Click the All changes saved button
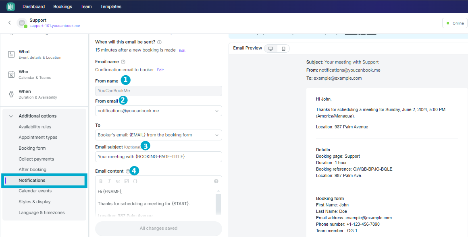The width and height of the screenshot is (468, 237). pyautogui.click(x=158, y=229)
